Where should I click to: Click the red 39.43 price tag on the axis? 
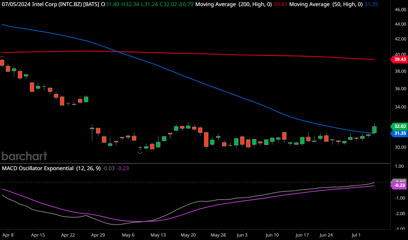pos(399,59)
